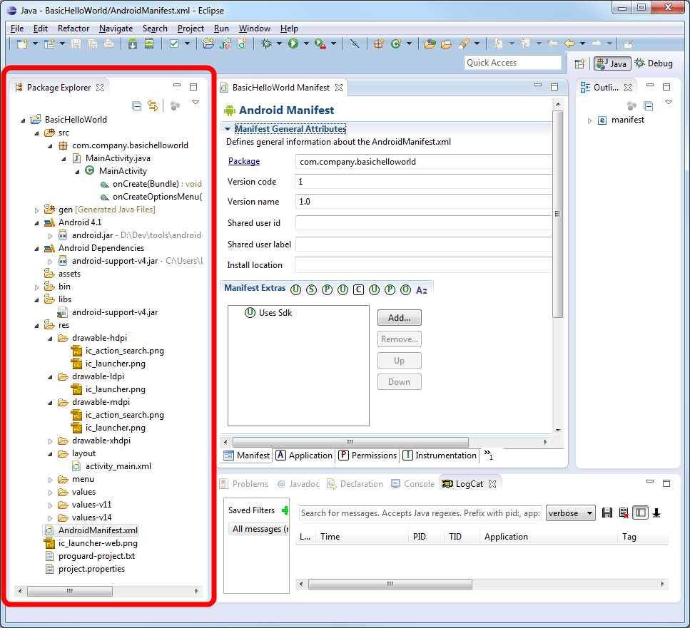
Task: Click the Up button
Action: (x=399, y=361)
